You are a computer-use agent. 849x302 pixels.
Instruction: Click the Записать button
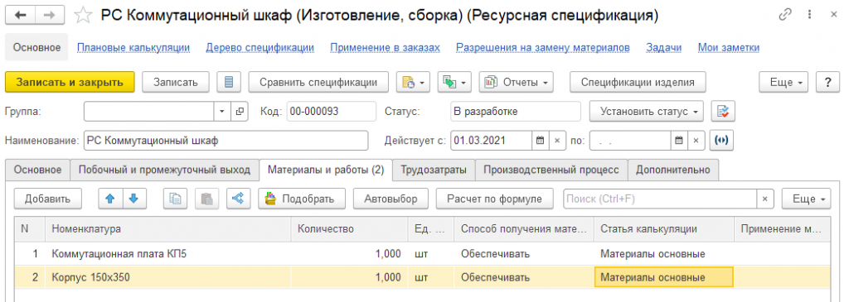pos(176,82)
